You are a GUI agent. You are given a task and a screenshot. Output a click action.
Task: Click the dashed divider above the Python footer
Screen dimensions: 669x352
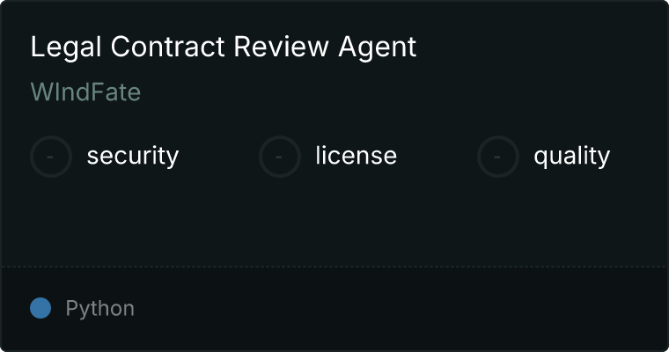(x=334, y=267)
